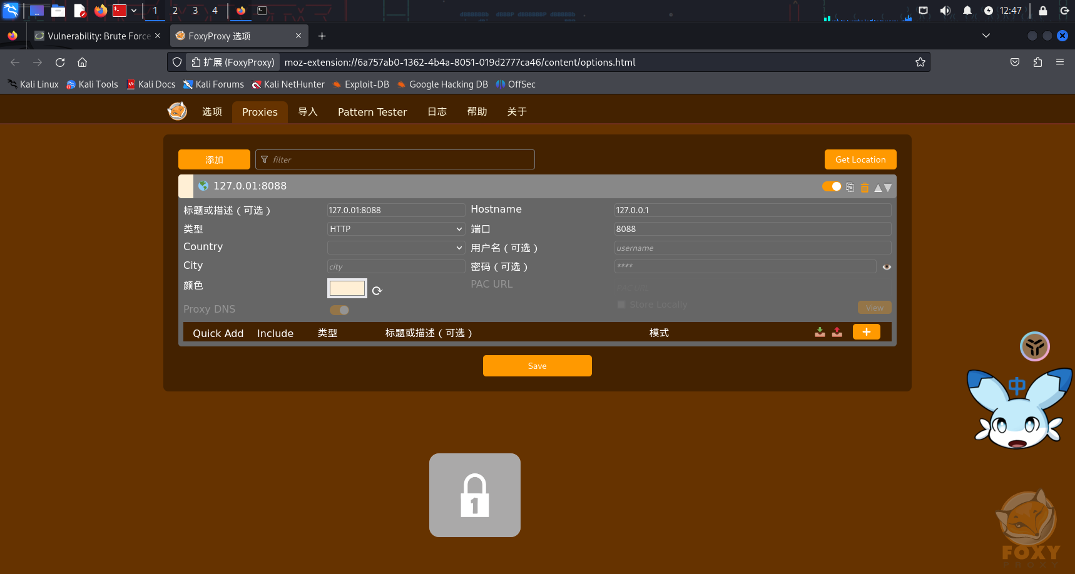Click the move proxy down arrow
The width and height of the screenshot is (1075, 574).
click(x=888, y=188)
